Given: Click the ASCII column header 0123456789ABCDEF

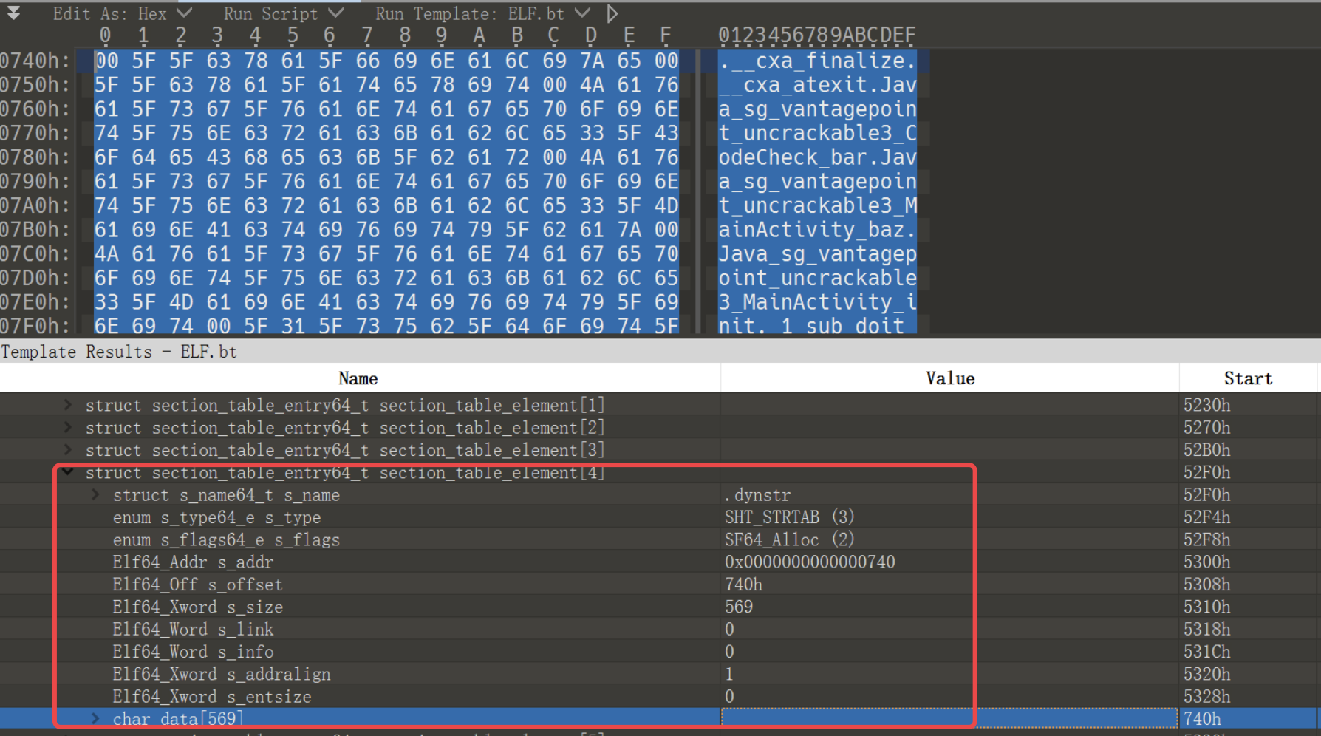Looking at the screenshot, I should tap(816, 35).
